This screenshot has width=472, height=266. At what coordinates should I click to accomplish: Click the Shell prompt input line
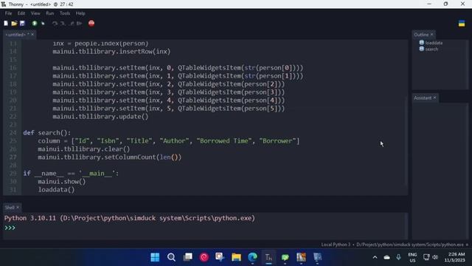205,228
